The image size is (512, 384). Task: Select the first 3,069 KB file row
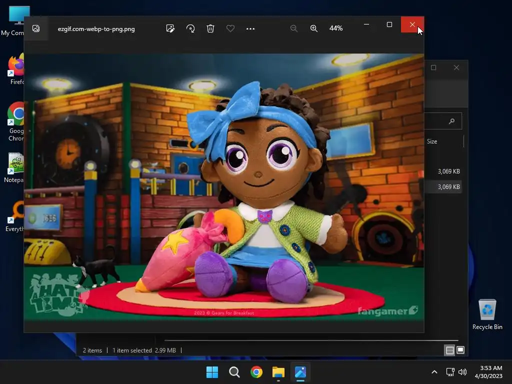coord(443,171)
